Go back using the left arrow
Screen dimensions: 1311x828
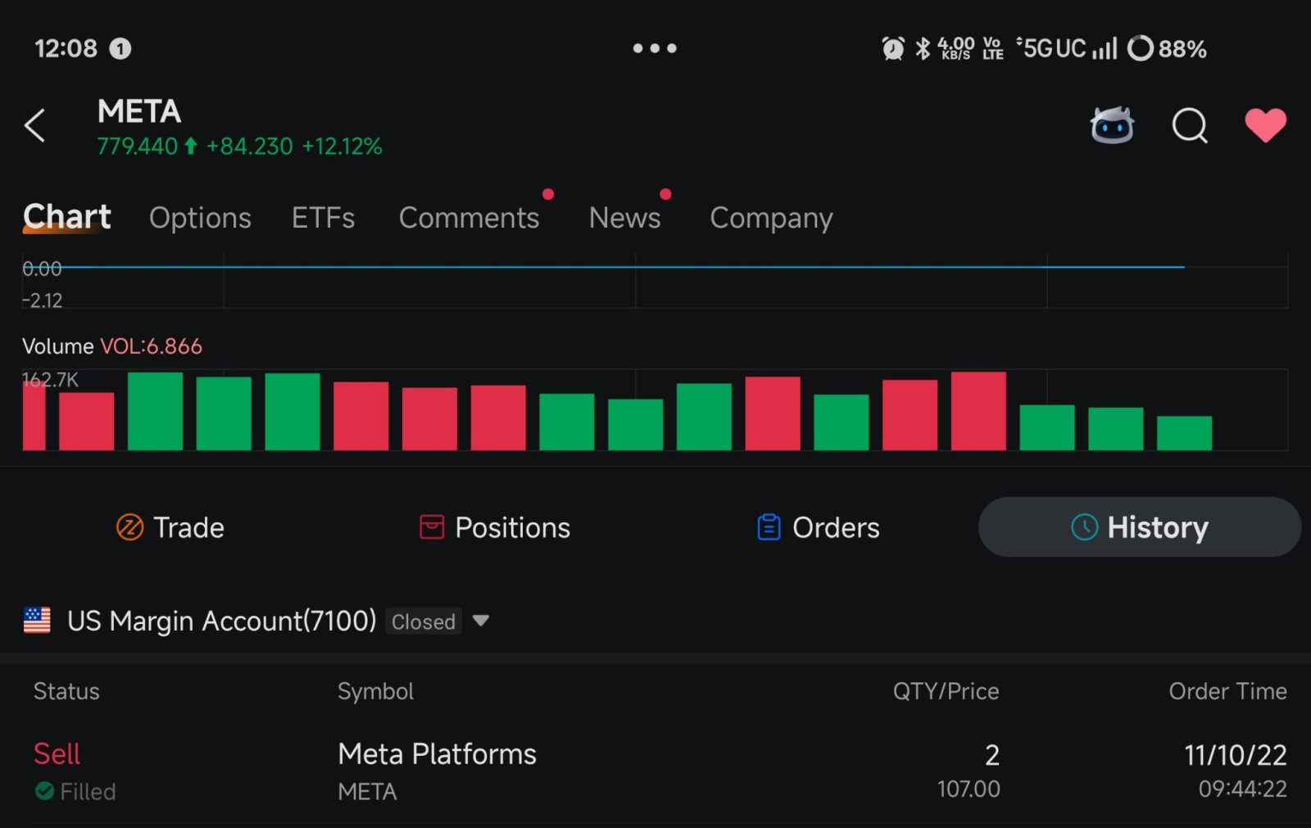tap(34, 125)
